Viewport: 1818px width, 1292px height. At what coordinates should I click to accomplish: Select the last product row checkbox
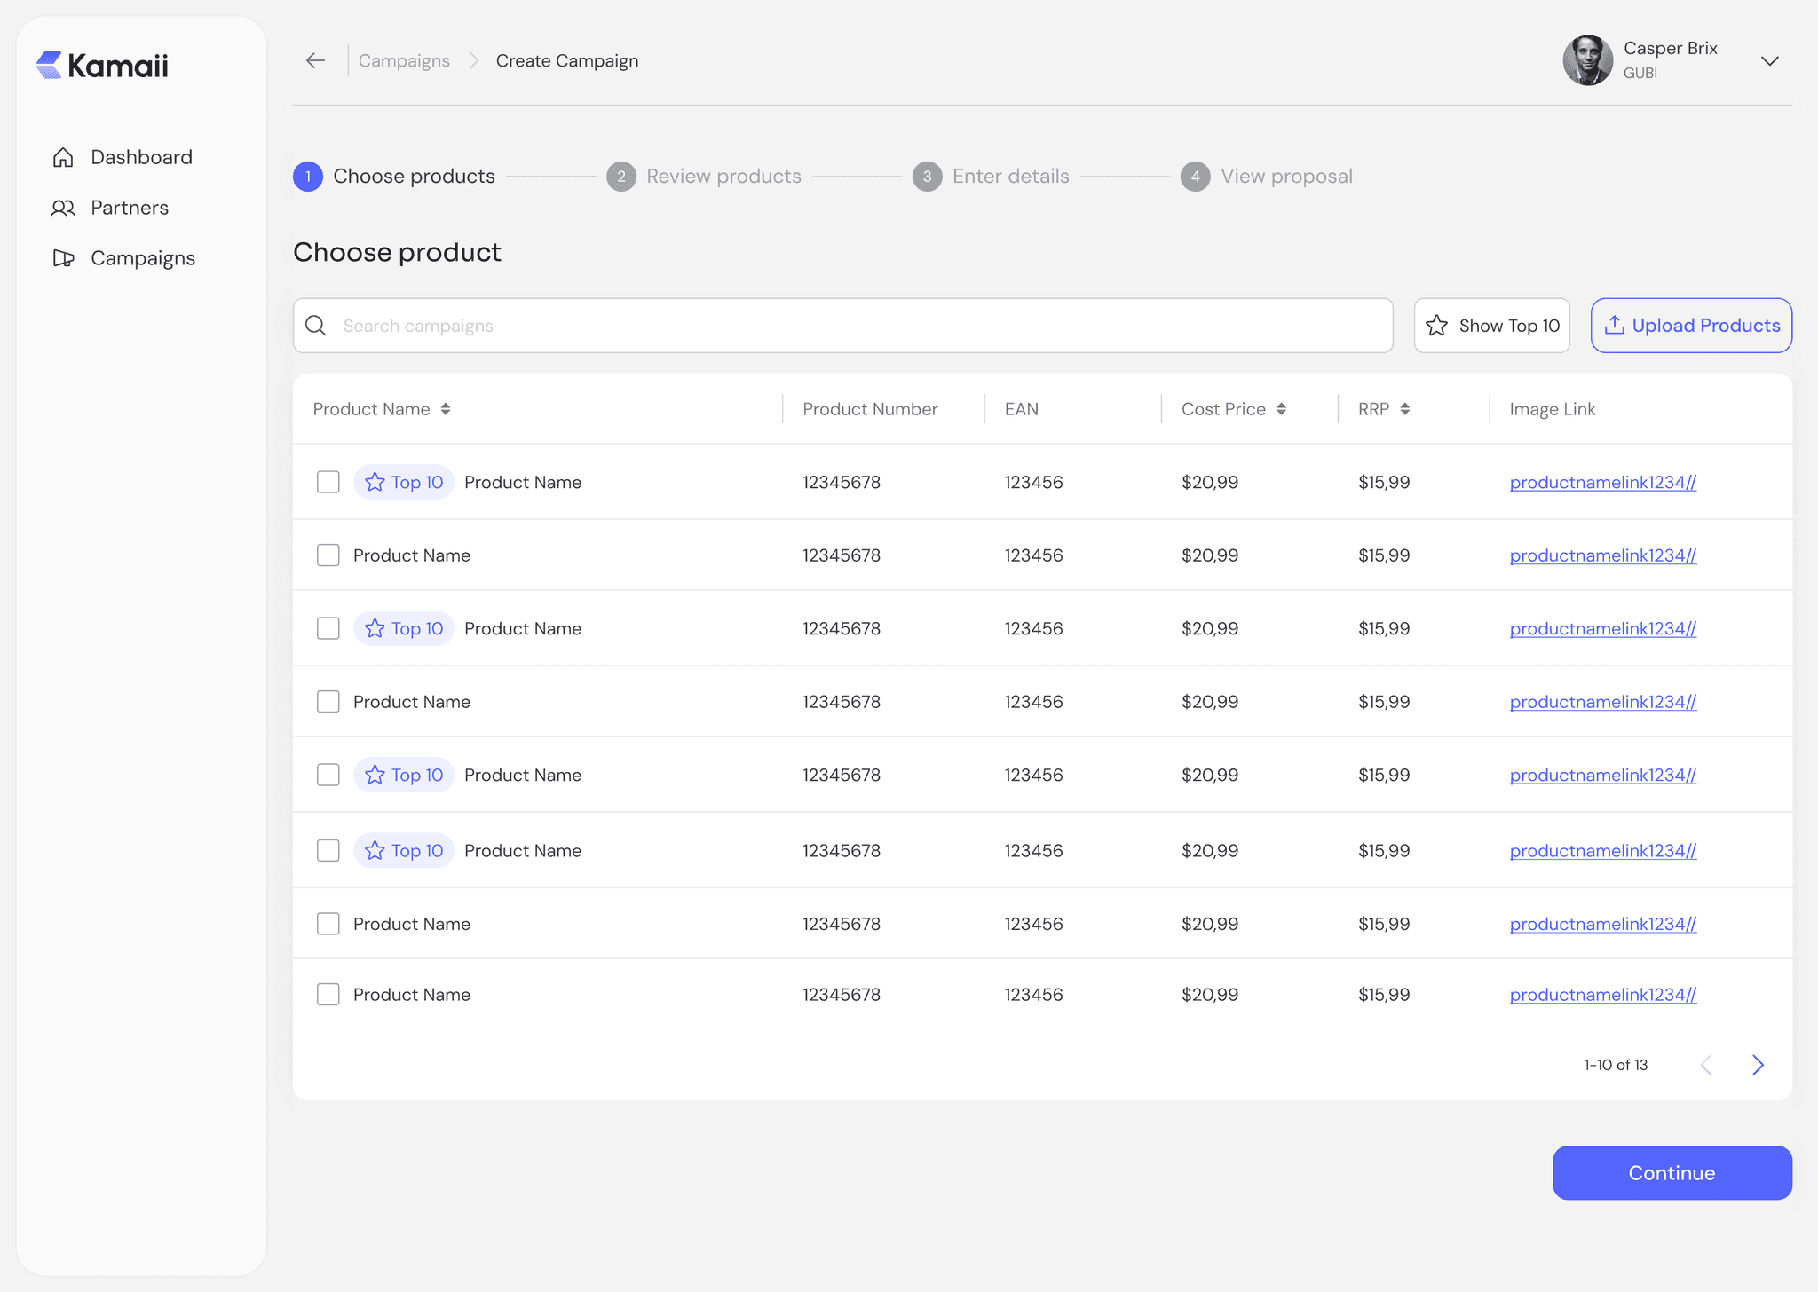[328, 995]
